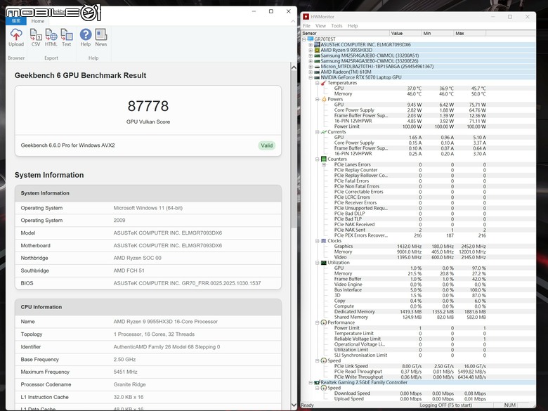Collapse the NVIDIA GeForce RTX 5070 Laptop GPU node
Screen dimensions: 548x411
click(311, 77)
